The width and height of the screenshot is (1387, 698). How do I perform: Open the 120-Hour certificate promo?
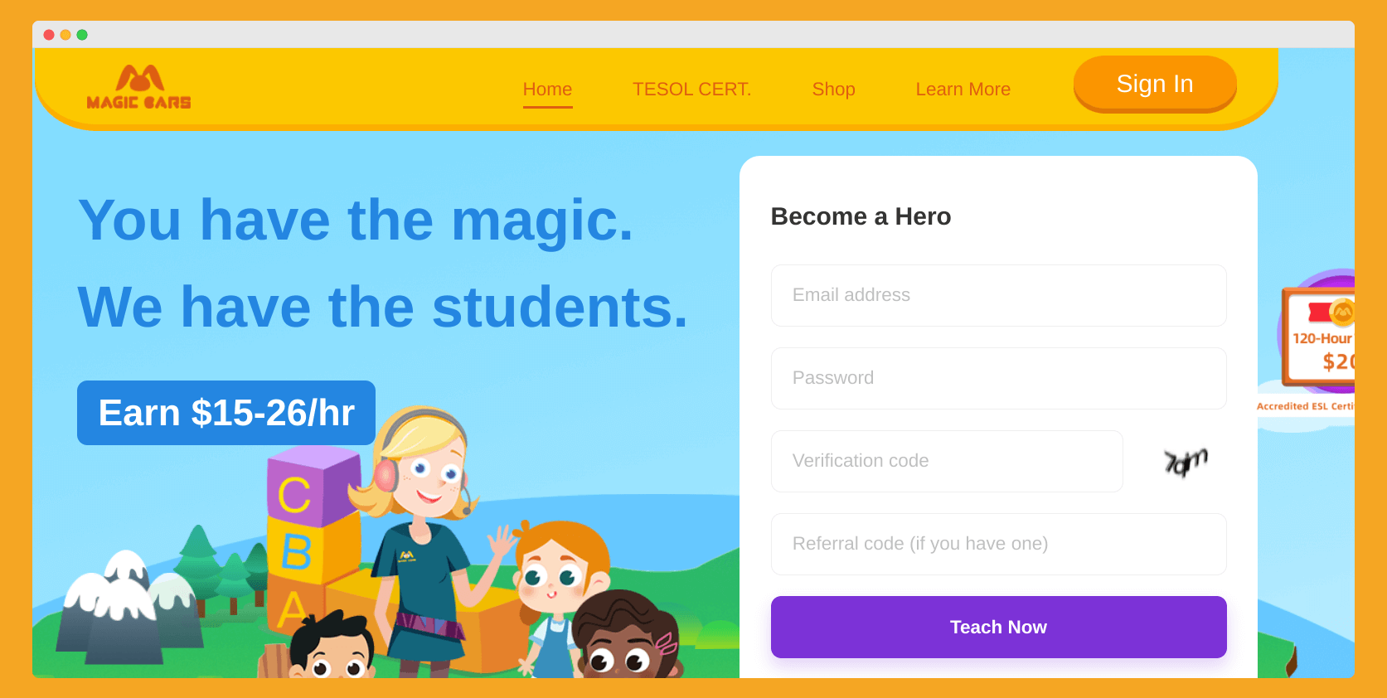pyautogui.click(x=1318, y=340)
